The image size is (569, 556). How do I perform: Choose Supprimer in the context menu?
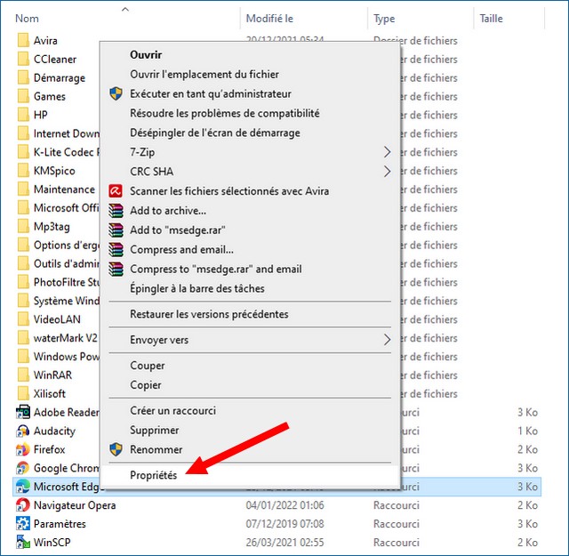pos(154,431)
